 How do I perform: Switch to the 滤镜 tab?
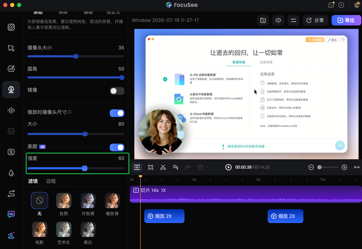point(33,181)
